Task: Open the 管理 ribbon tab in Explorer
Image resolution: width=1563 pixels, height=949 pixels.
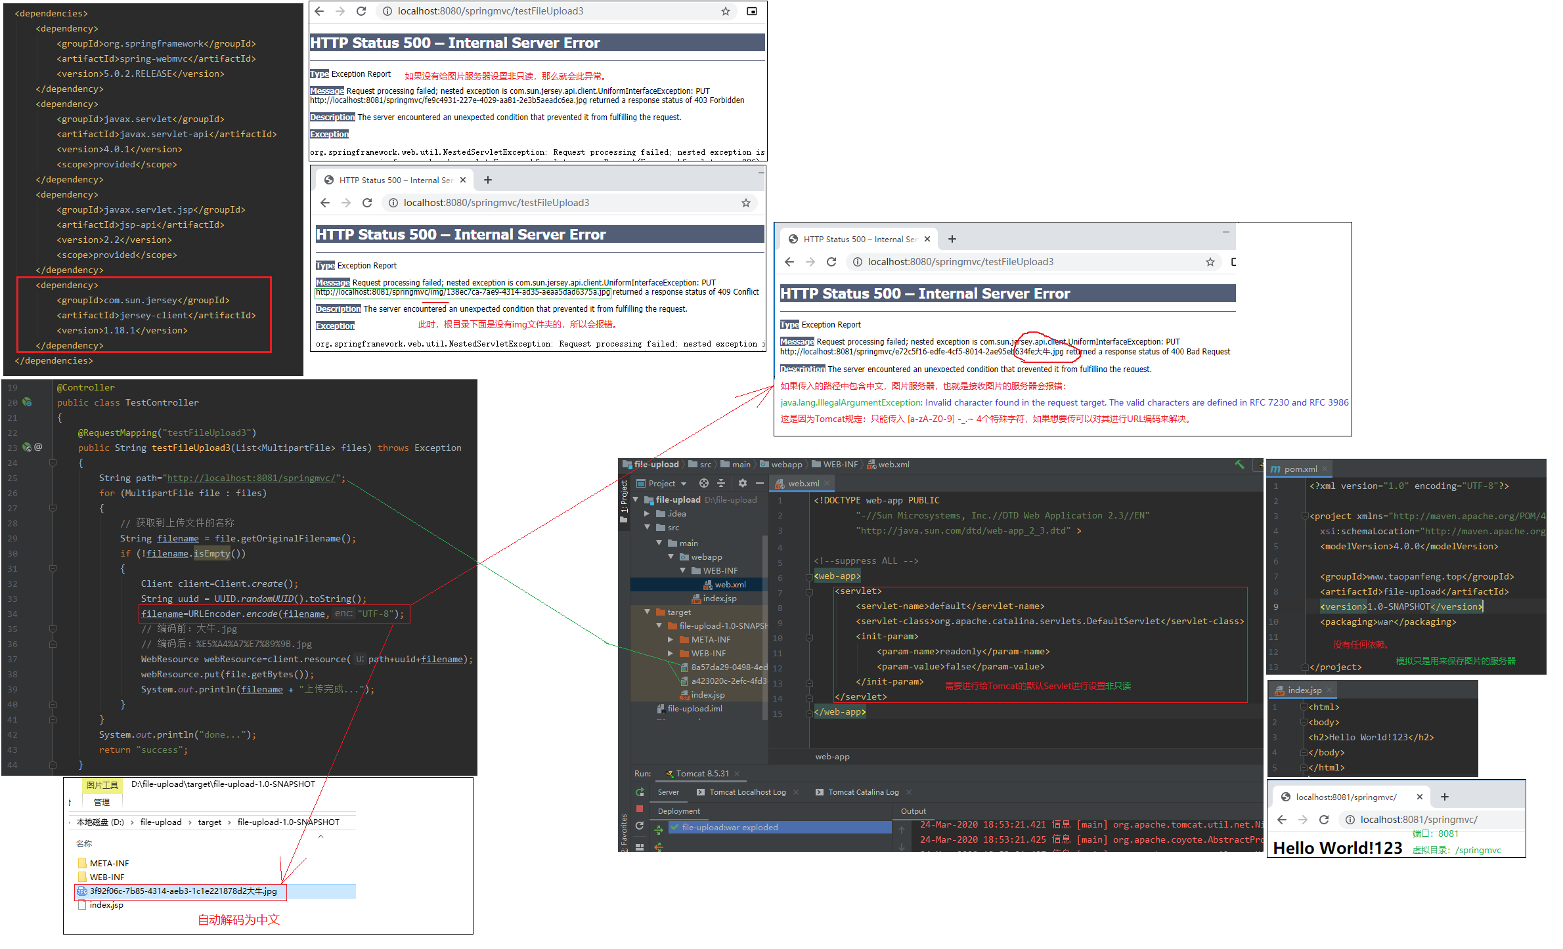Action: (102, 803)
